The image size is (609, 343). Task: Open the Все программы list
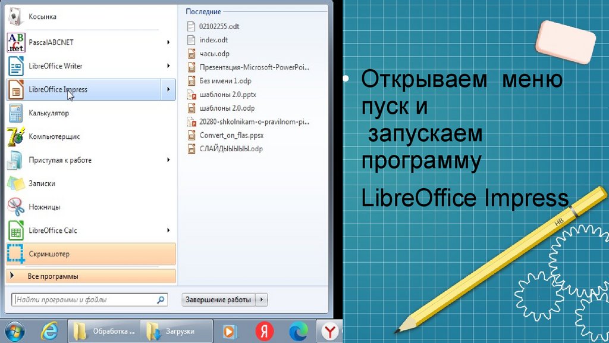(91, 276)
